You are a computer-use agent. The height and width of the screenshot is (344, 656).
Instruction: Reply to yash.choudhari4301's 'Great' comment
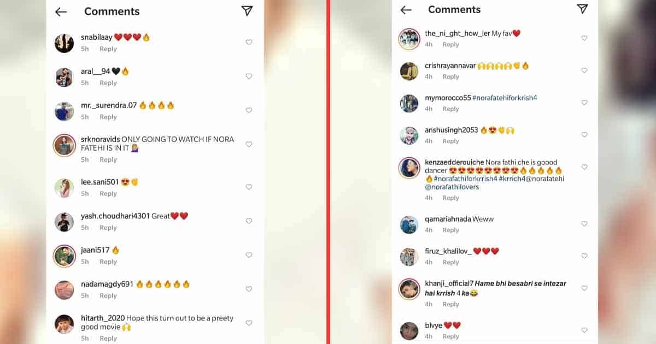pos(108,228)
